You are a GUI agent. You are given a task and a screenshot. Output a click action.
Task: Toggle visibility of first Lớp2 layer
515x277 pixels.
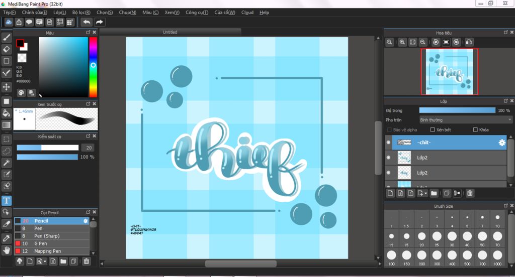389,158
